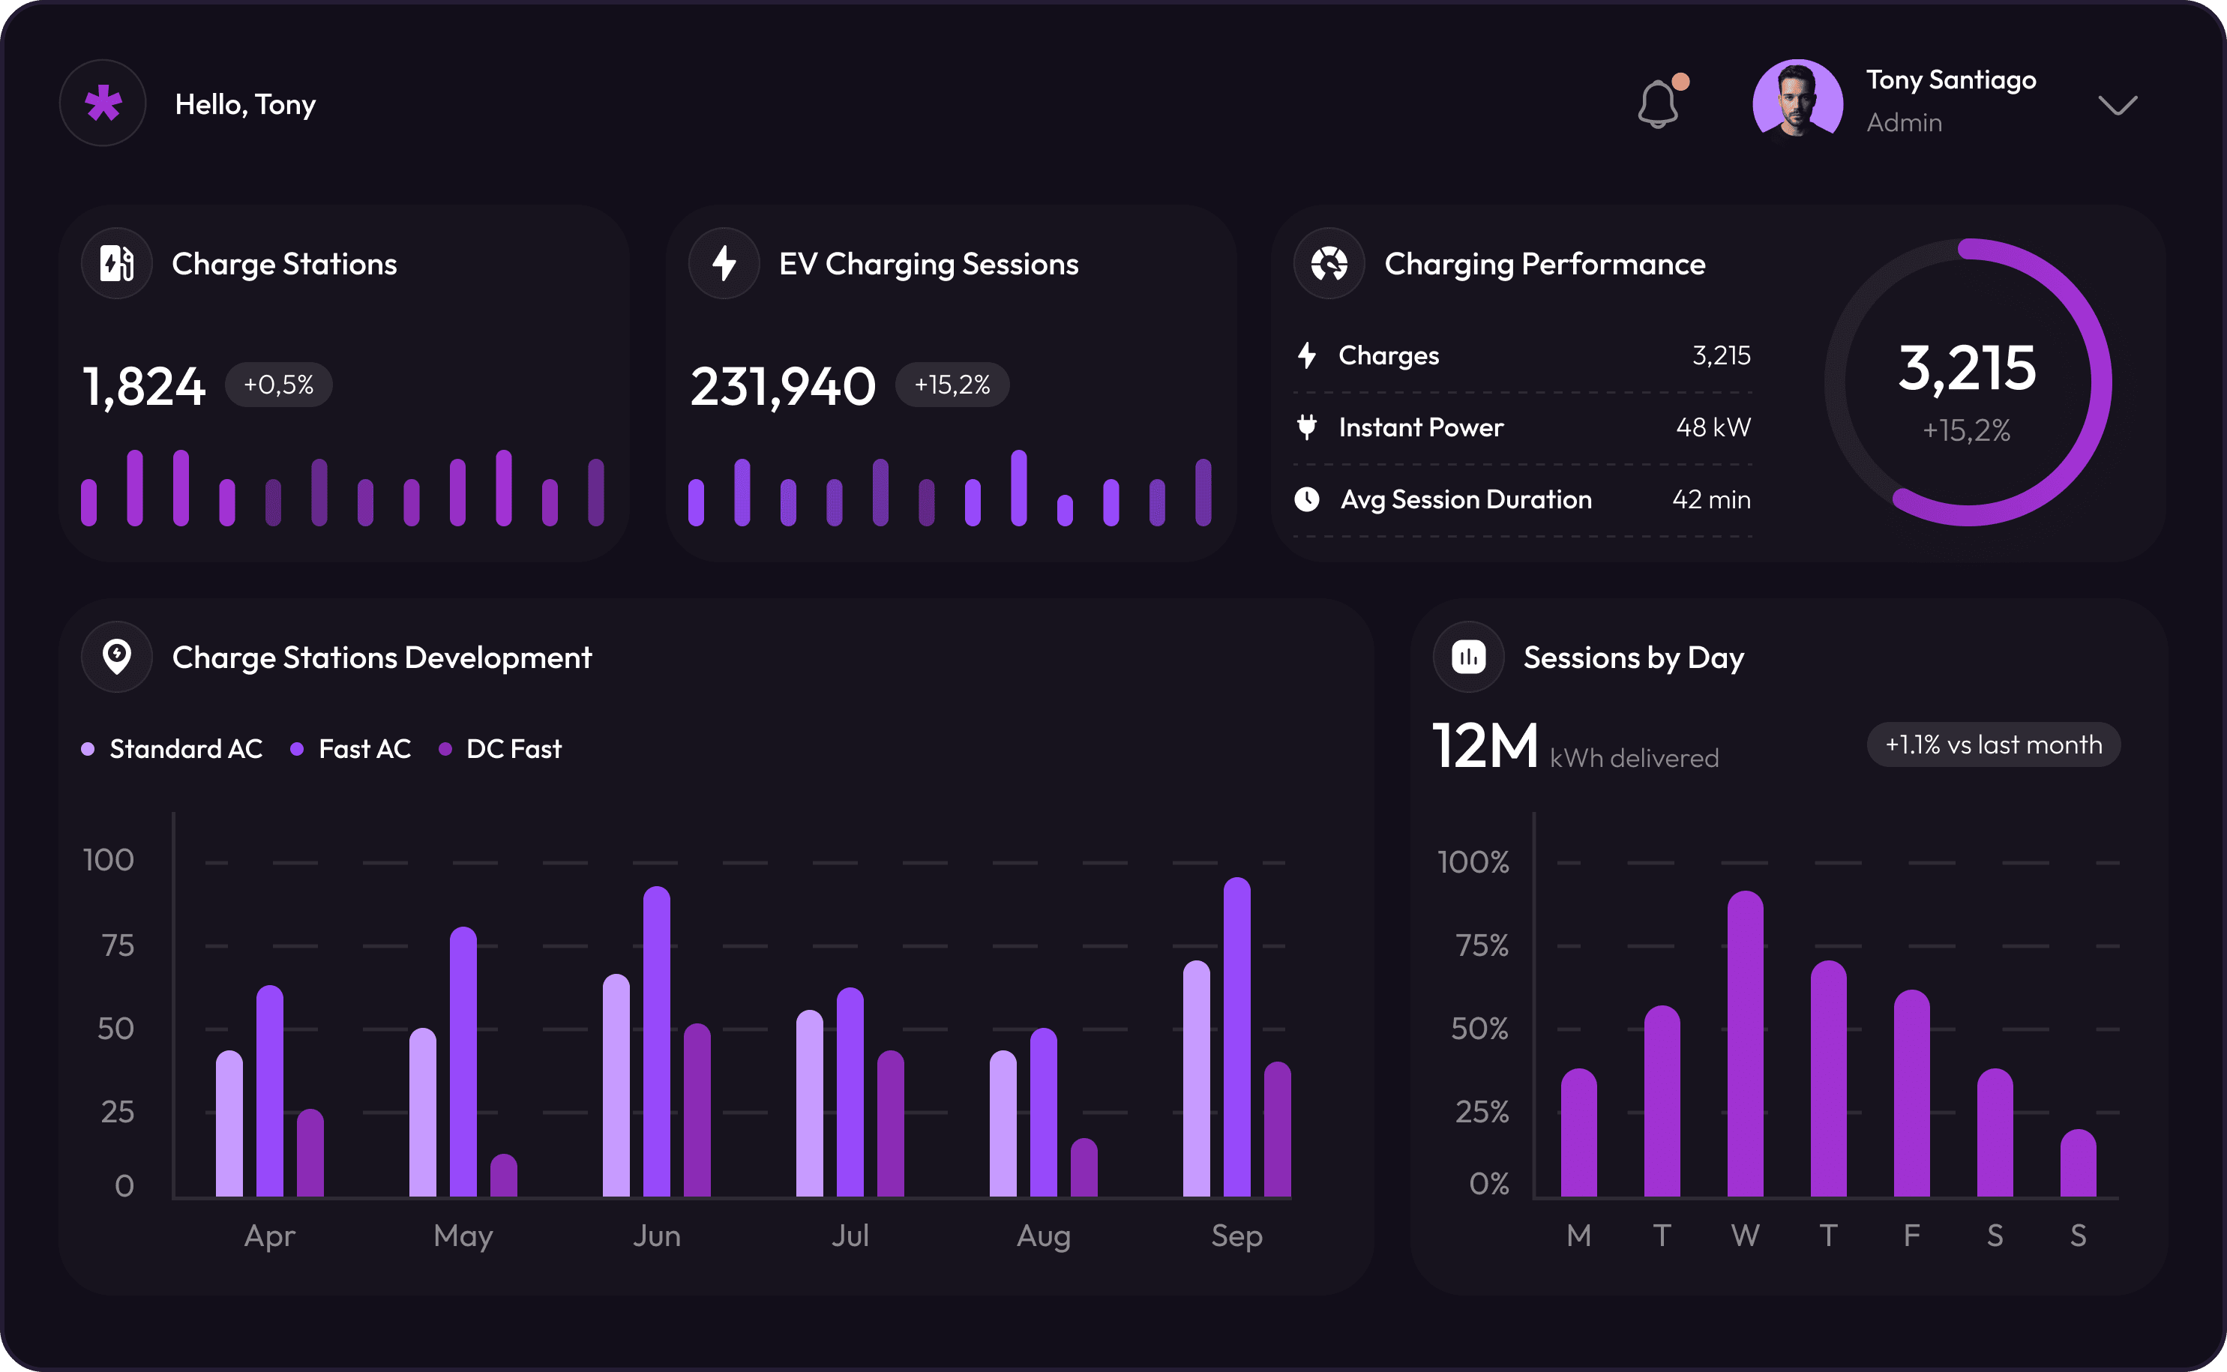Viewport: 2227px width, 1372px height.
Task: Toggle the Fast AC legend series
Action: pos(351,749)
